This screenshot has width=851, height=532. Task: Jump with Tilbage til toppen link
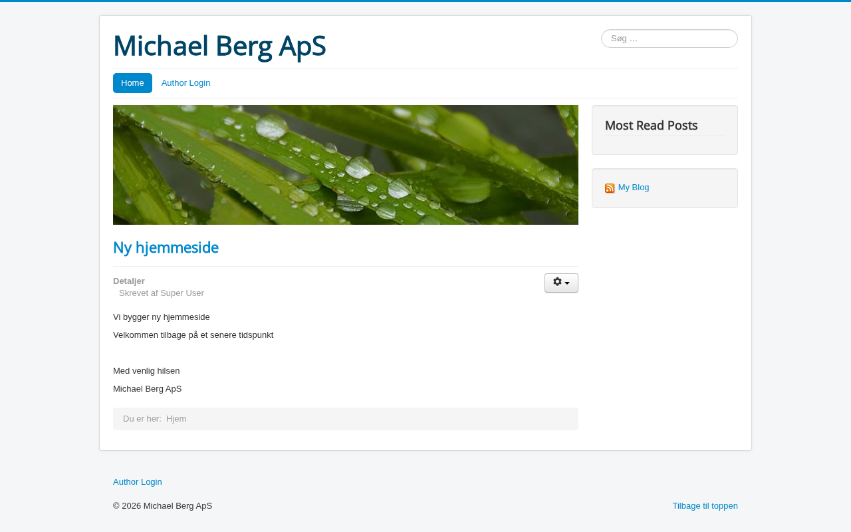(x=705, y=505)
